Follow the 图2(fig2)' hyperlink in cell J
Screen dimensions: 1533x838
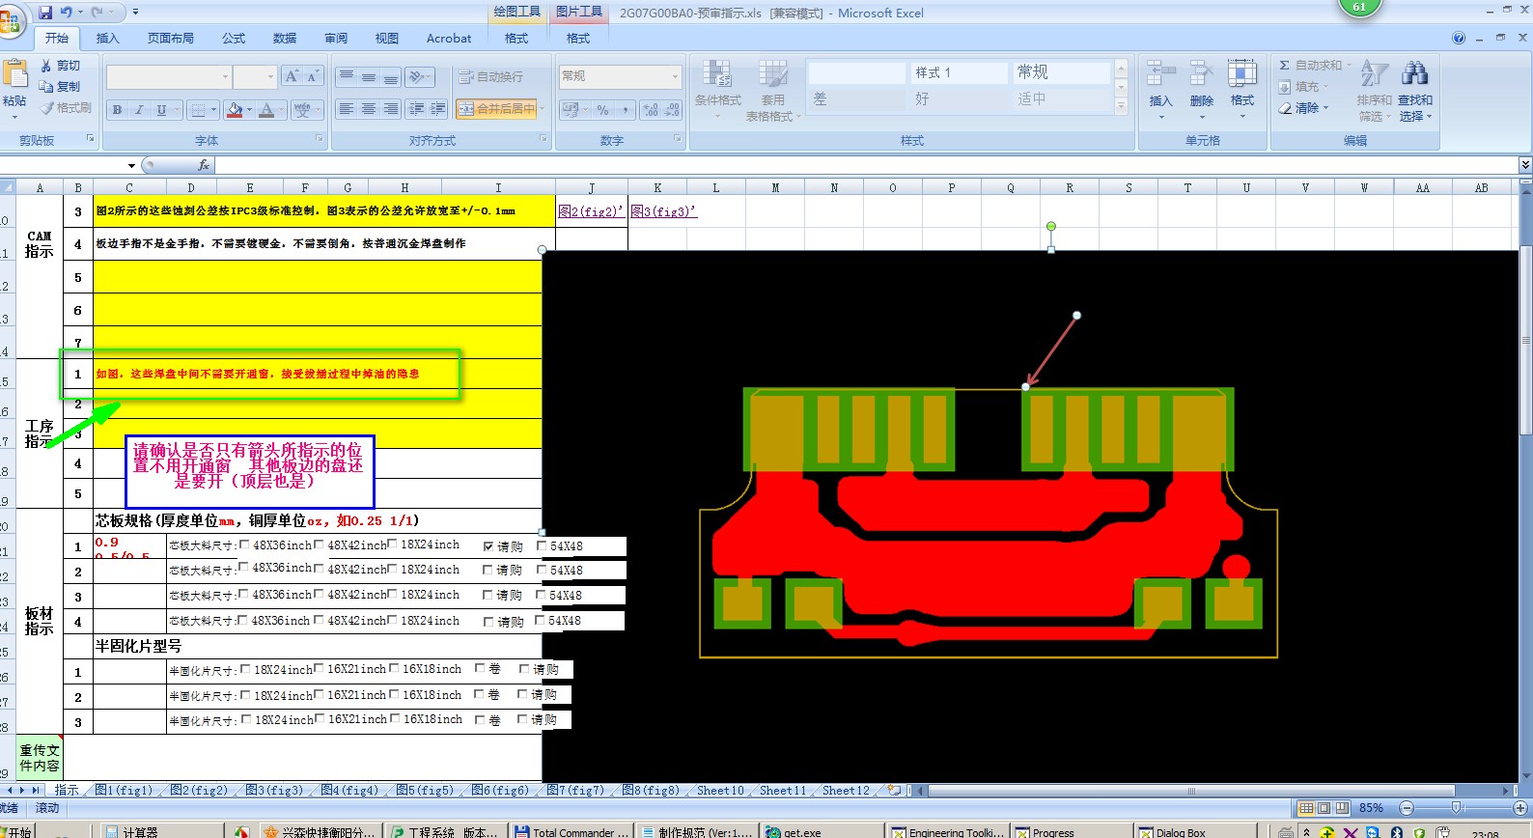(591, 211)
